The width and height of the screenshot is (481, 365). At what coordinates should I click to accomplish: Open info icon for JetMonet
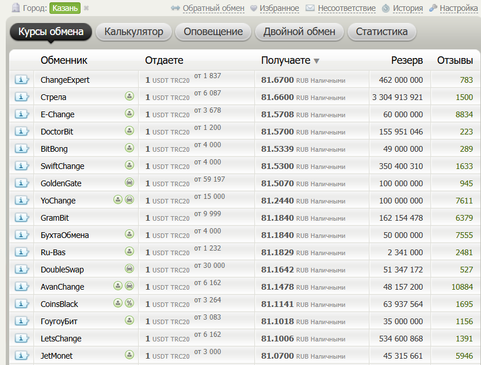[x=21, y=355]
